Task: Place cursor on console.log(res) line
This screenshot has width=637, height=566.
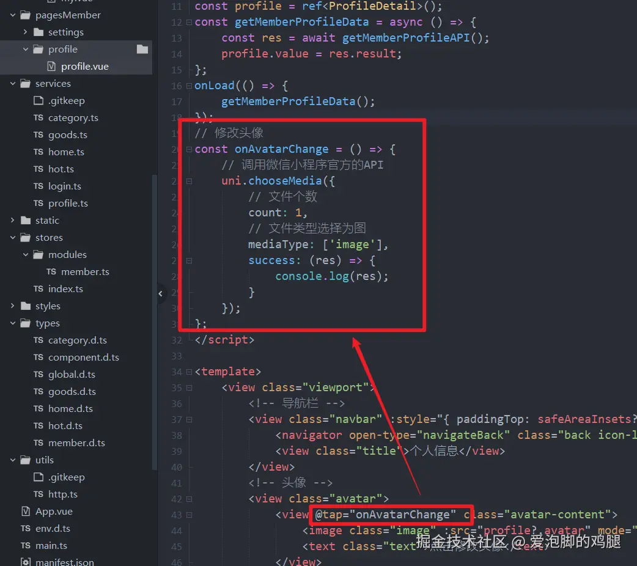Action: click(x=331, y=276)
